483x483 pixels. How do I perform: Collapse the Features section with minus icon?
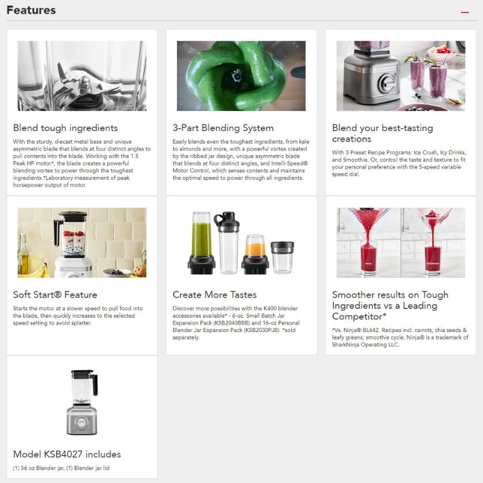(464, 12)
